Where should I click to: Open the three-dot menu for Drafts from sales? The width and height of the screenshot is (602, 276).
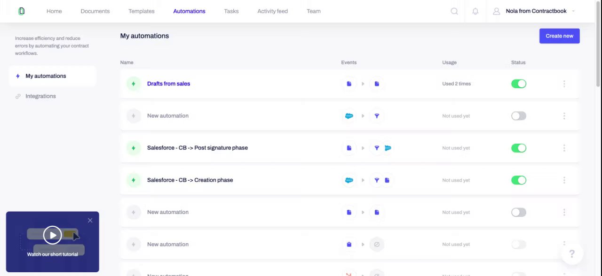tap(564, 84)
